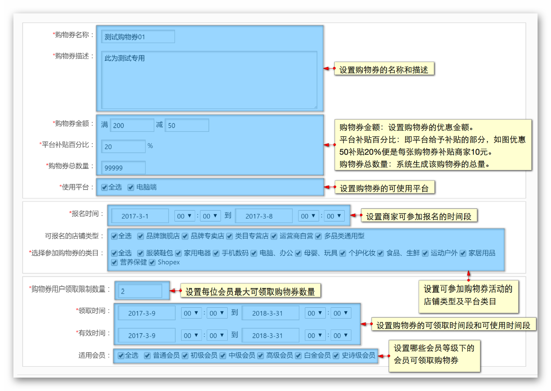Click the 可报名的店铺类型 label

pos(74,236)
